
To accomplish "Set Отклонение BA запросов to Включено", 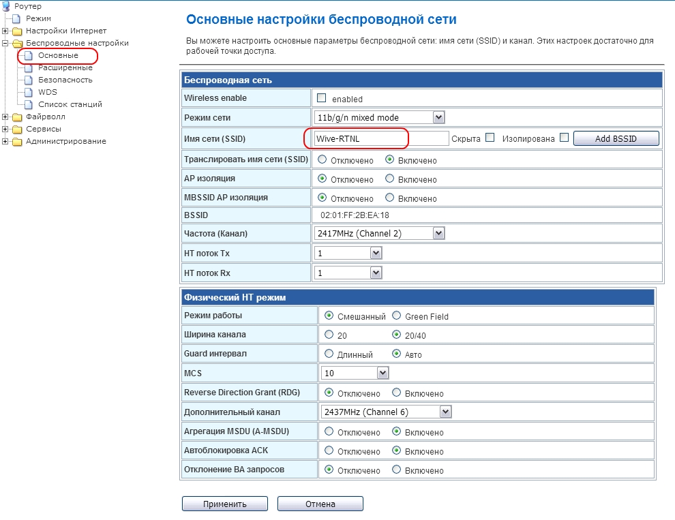I will point(396,469).
